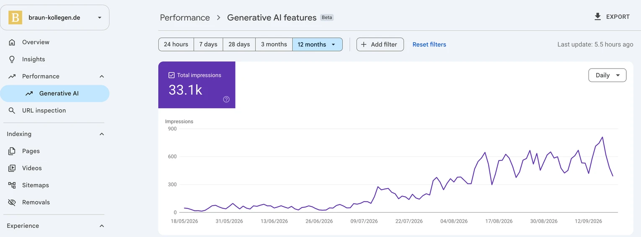Click the 09/07/2026 axis date label
Image resolution: width=641 pixels, height=237 pixels.
364,221
